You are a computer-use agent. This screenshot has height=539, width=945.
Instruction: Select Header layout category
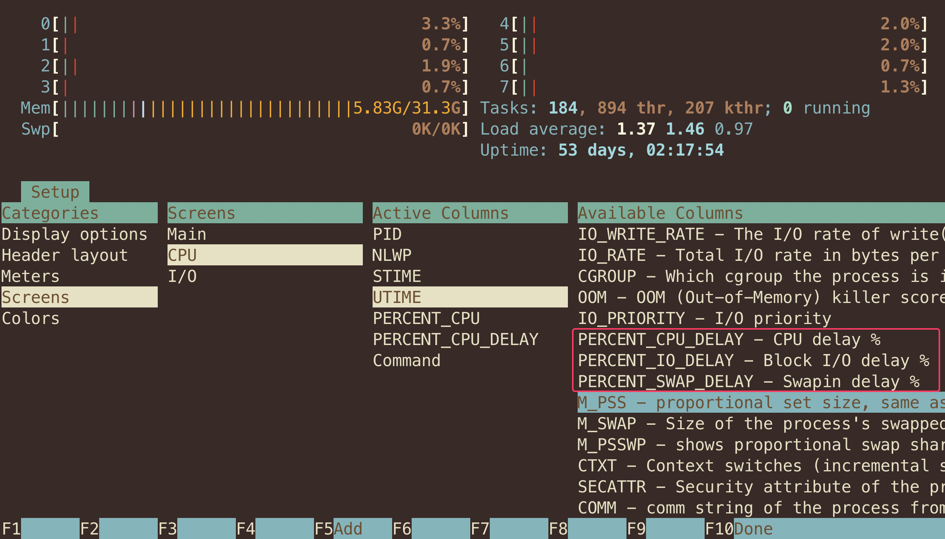tap(79, 255)
